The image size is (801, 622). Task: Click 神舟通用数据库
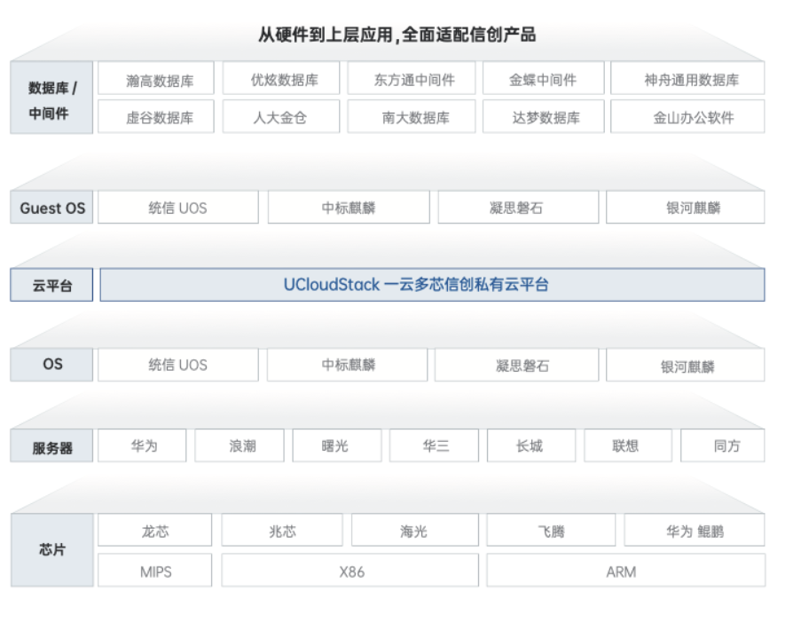pos(688,80)
